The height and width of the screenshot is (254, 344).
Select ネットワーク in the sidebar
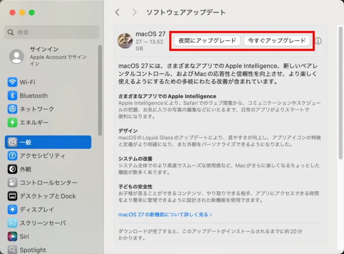point(48,109)
